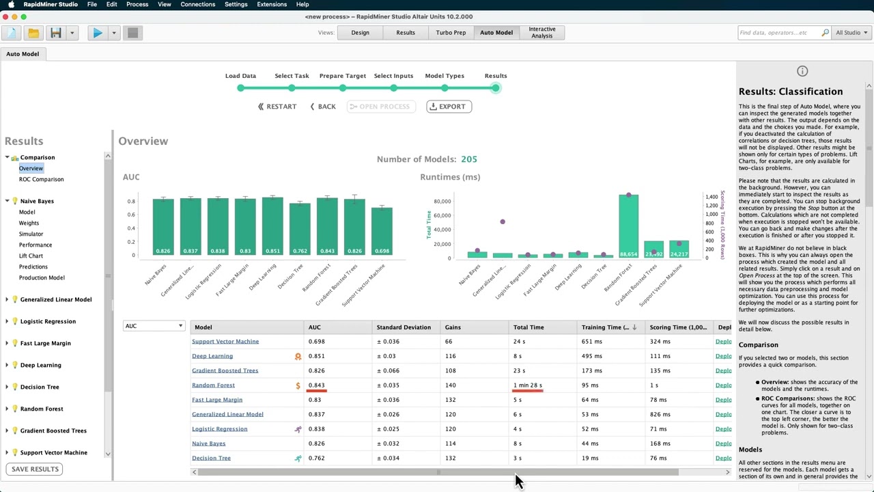Expand the Generalized Linear Model tree node
Screen dimensions: 874x492
click(x=7, y=300)
